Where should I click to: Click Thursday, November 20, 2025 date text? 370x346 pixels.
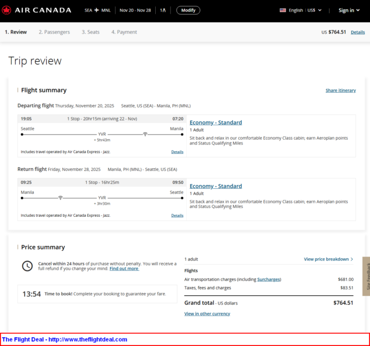coord(84,106)
